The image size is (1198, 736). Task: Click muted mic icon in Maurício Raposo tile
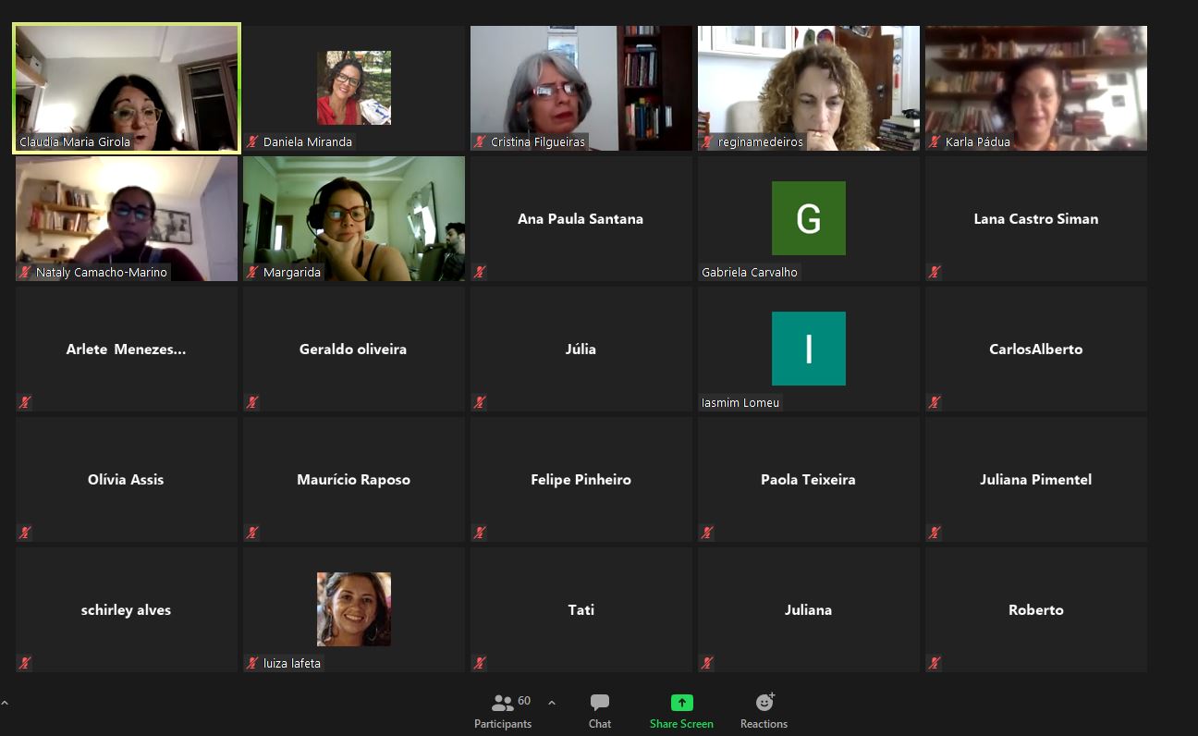coord(252,533)
